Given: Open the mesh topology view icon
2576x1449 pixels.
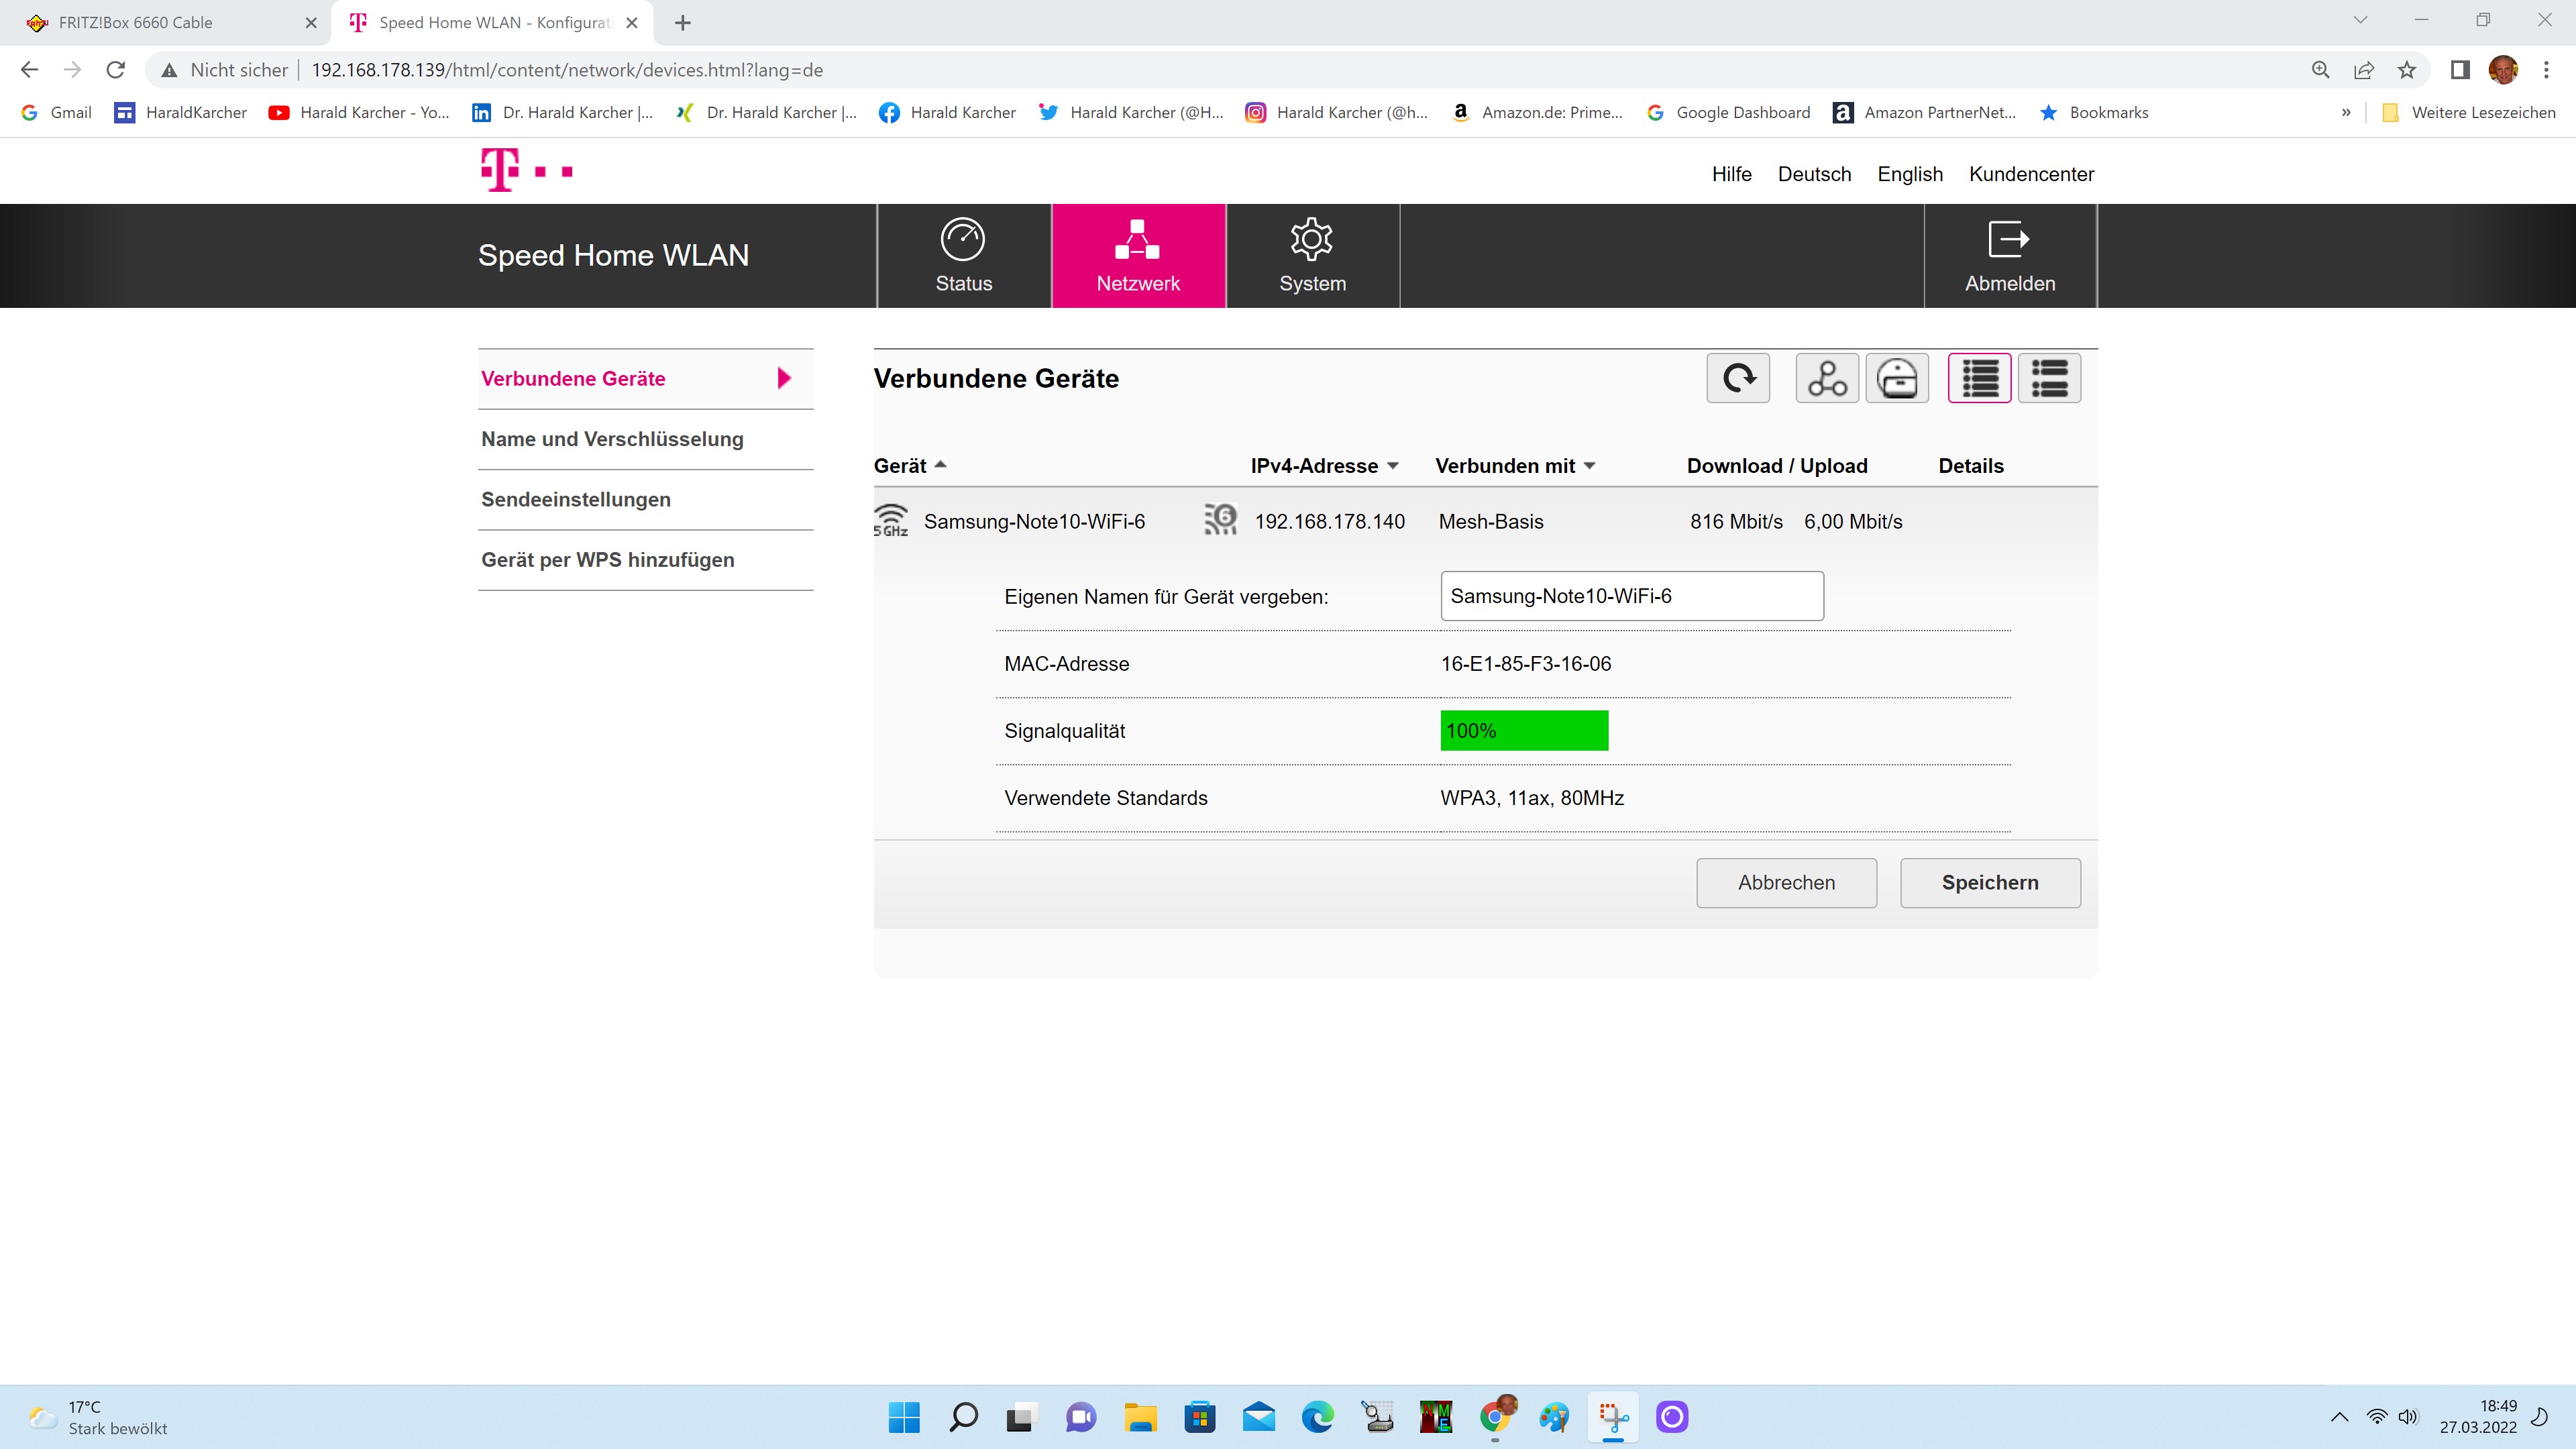Looking at the screenshot, I should click(x=1827, y=378).
